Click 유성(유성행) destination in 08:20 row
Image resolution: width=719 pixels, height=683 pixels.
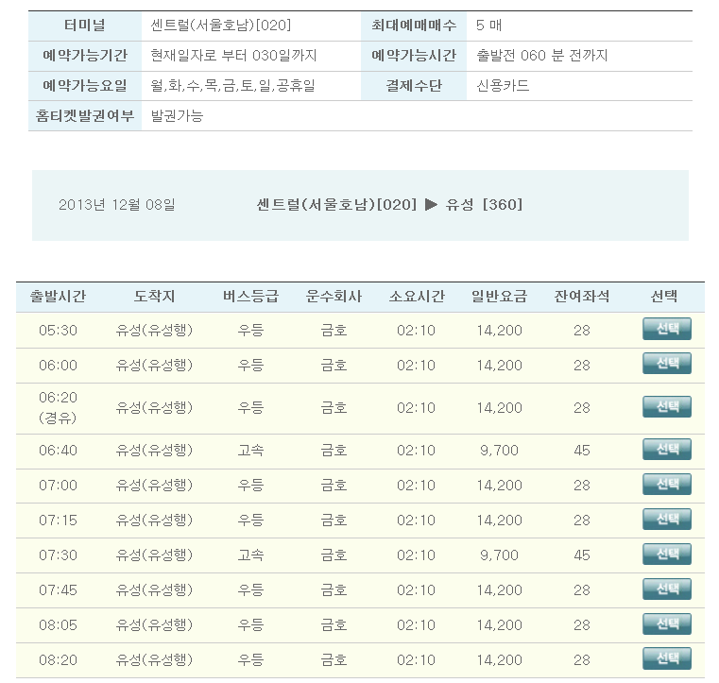154,660
